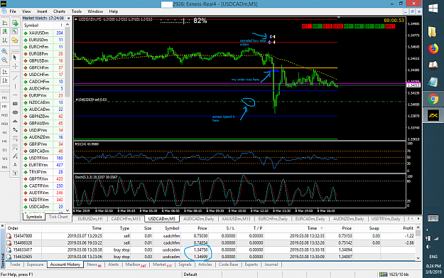
Task: Select GBPUSDm in Market Watch
Action: point(43,60)
